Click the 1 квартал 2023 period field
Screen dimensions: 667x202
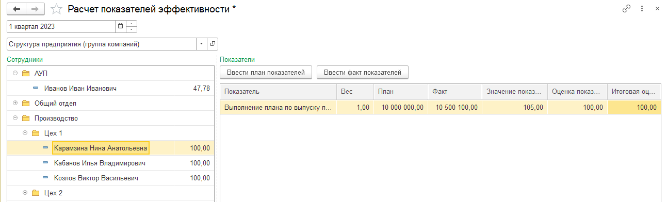61,26
